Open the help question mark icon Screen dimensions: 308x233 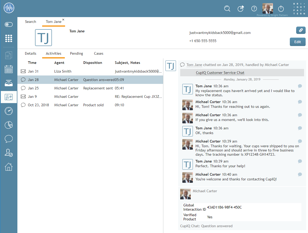254,8
